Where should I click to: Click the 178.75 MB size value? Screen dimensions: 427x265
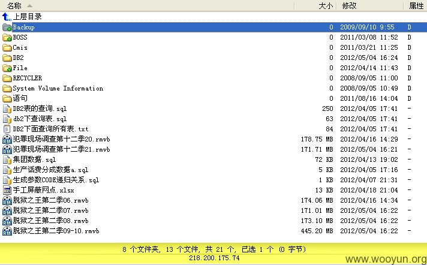[x=317, y=139]
